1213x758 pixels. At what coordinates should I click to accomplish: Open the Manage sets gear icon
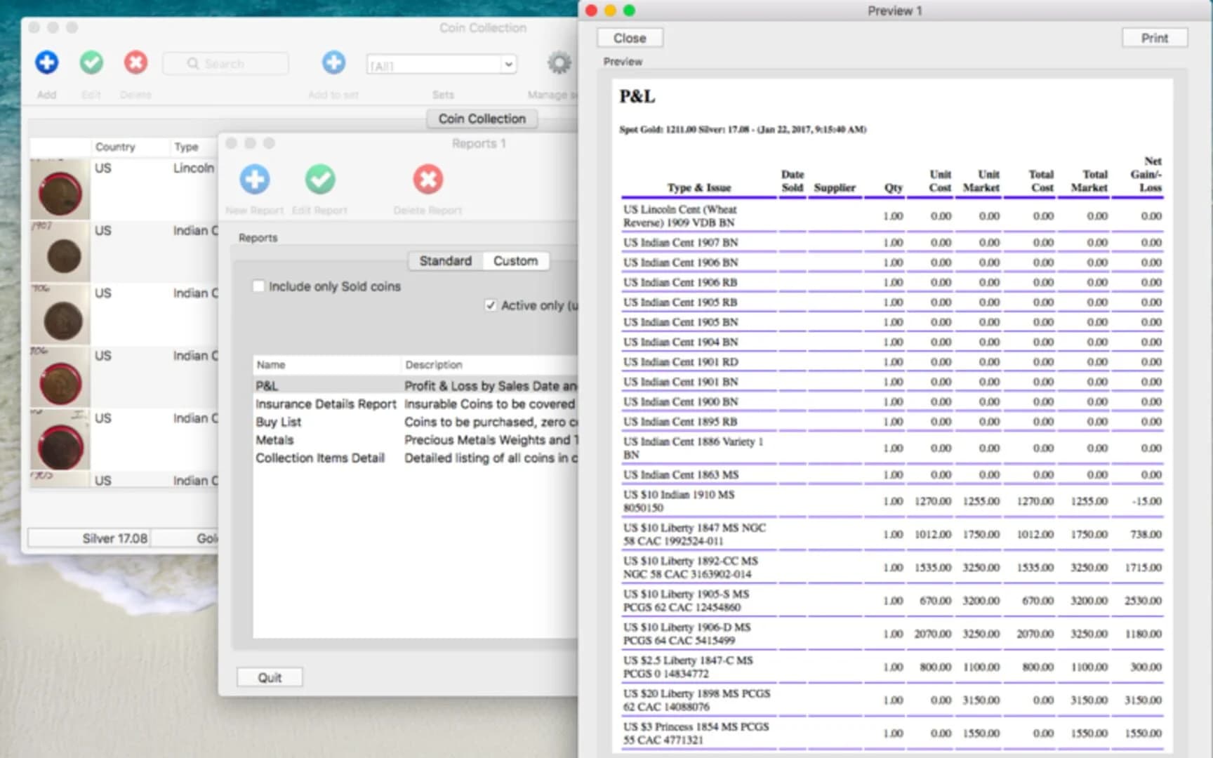pos(559,62)
